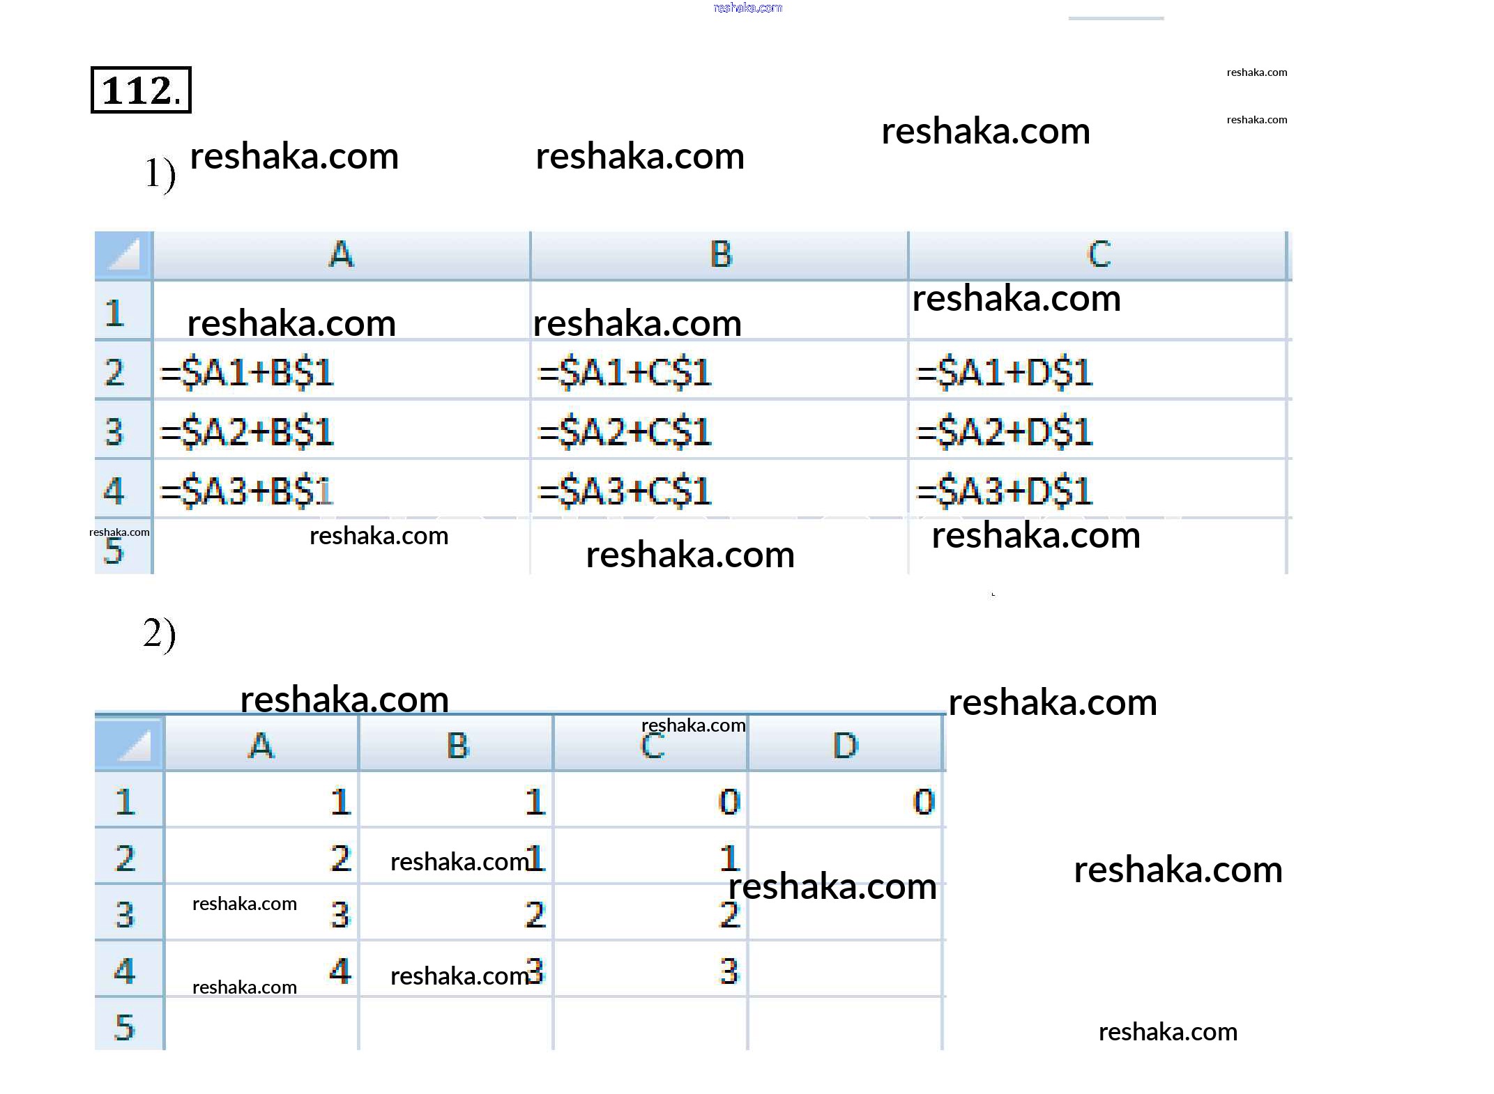Click select-all corner of first spreadsheet

(x=123, y=255)
